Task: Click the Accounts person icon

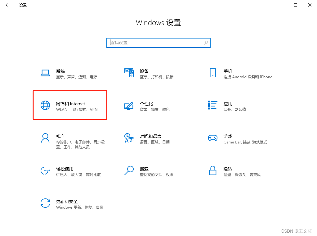Action: coord(45,138)
